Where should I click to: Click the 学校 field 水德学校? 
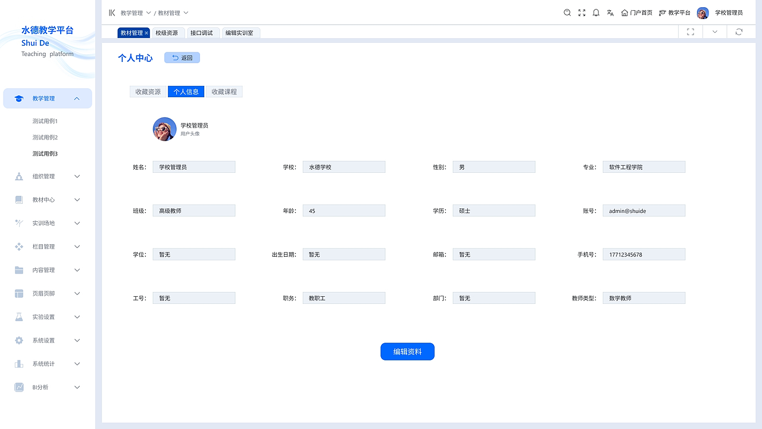[344, 167]
